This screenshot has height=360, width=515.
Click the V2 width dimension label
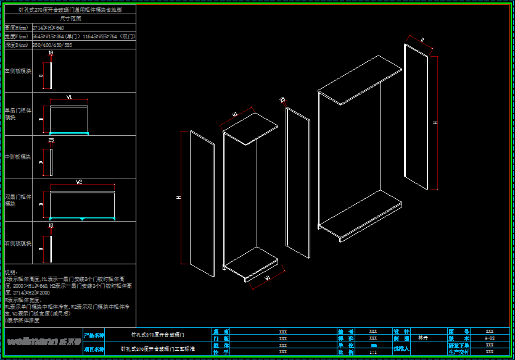click(x=79, y=182)
